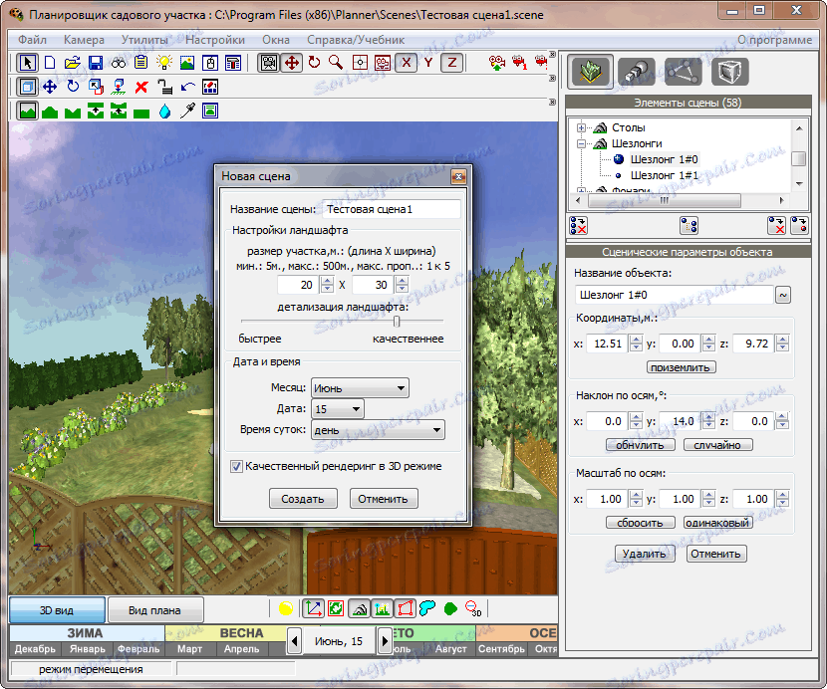Toggle the Y axis button
This screenshot has height=689, width=827.
[428, 63]
